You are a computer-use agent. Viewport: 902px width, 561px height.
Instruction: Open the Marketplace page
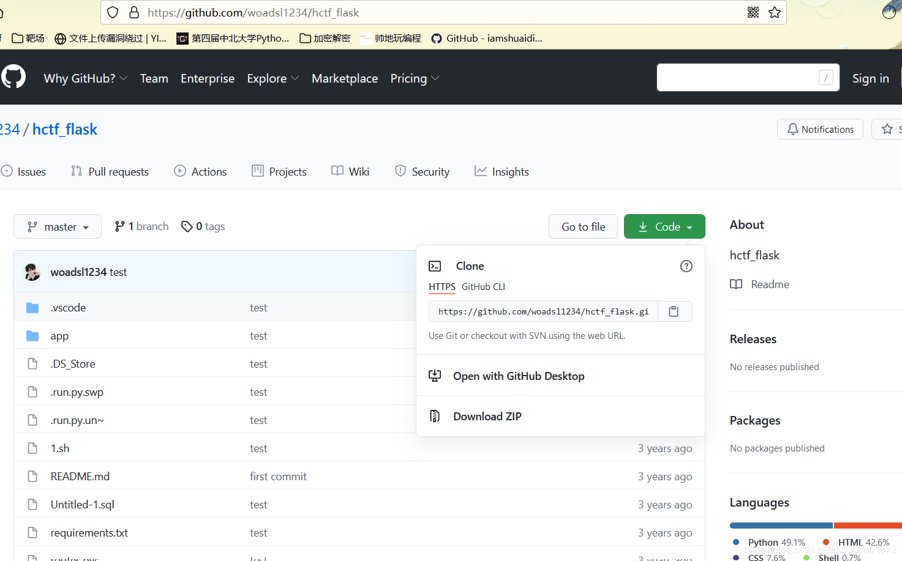pyautogui.click(x=345, y=78)
